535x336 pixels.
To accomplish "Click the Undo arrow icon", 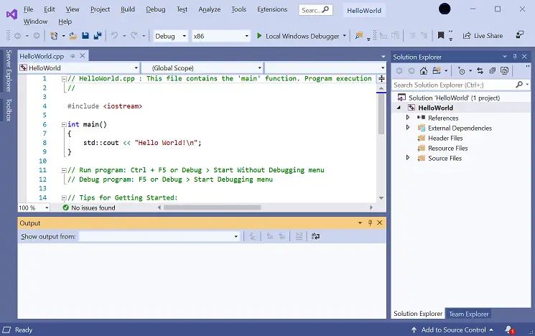I will click(x=115, y=35).
